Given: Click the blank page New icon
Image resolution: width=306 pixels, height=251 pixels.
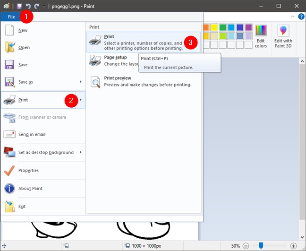Looking at the screenshot, I should point(9,30).
